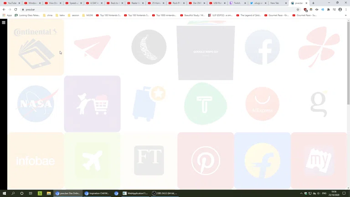Open the red paper plane app
The height and width of the screenshot is (197, 350).
click(x=93, y=47)
